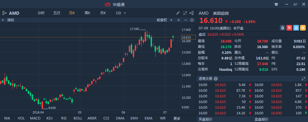Click the 9.040 low marker on chart
Image resolution: width=308 pixels, height=122 pixels.
(52, 108)
